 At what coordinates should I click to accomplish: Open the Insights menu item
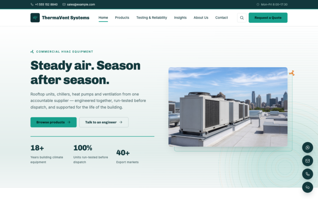tap(180, 18)
